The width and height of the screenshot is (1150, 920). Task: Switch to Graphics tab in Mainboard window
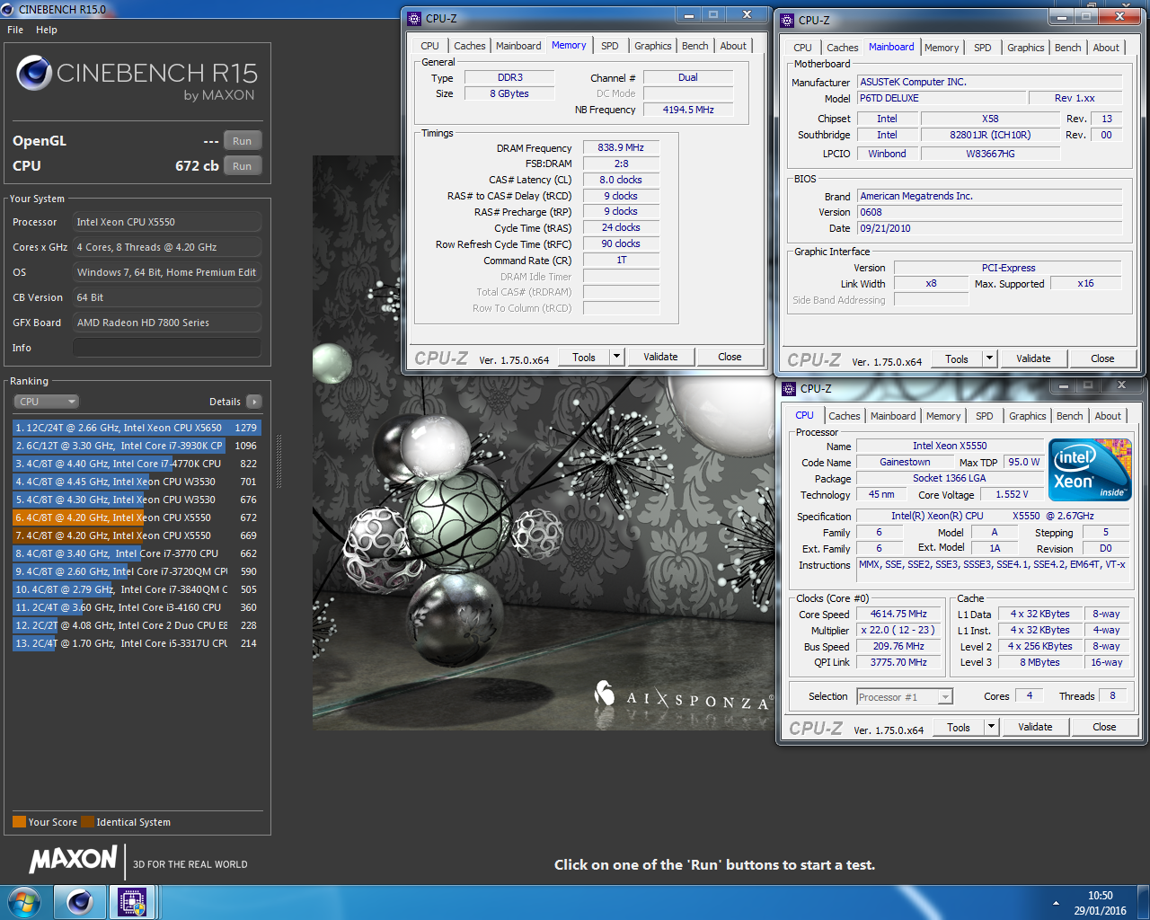tap(1026, 48)
